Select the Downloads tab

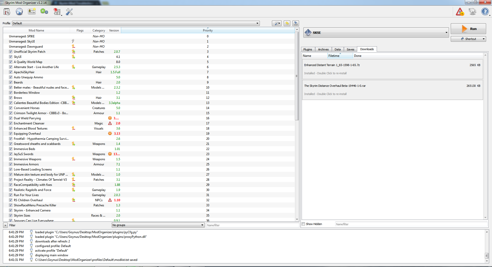(x=367, y=49)
